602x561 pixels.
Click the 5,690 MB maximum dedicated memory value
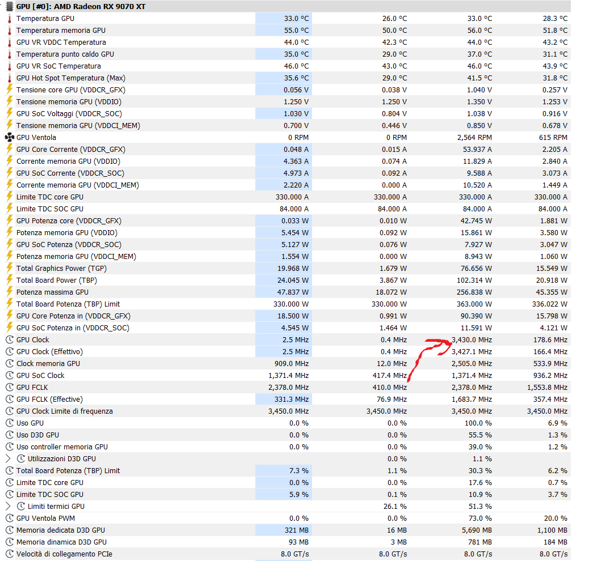[477, 530]
